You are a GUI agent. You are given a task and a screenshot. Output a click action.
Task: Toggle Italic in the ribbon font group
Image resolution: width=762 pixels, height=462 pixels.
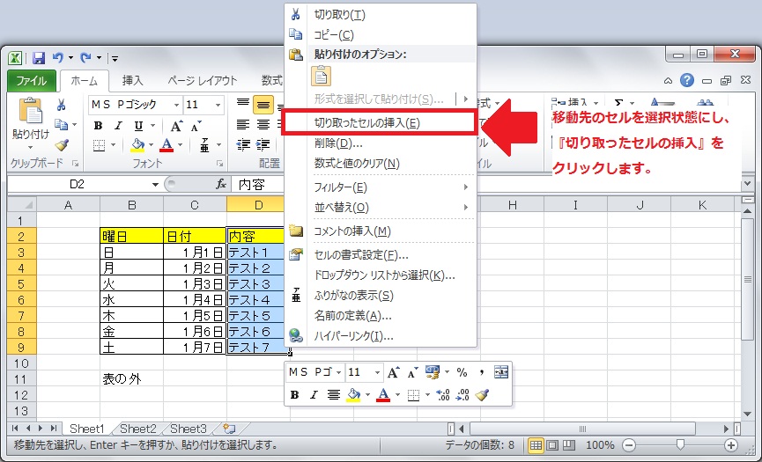click(x=118, y=126)
